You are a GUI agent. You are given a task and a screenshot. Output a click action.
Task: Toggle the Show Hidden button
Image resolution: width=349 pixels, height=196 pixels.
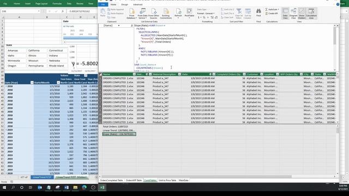[x=302, y=14]
